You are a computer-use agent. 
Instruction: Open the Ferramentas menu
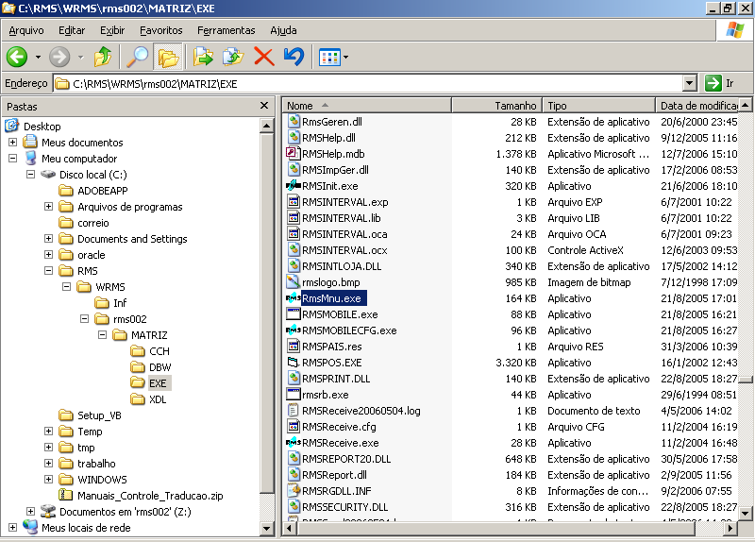click(x=226, y=30)
